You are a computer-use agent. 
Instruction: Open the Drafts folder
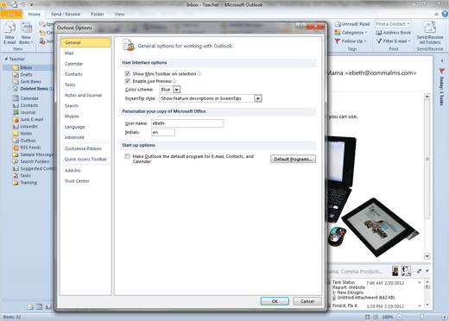tap(26, 74)
